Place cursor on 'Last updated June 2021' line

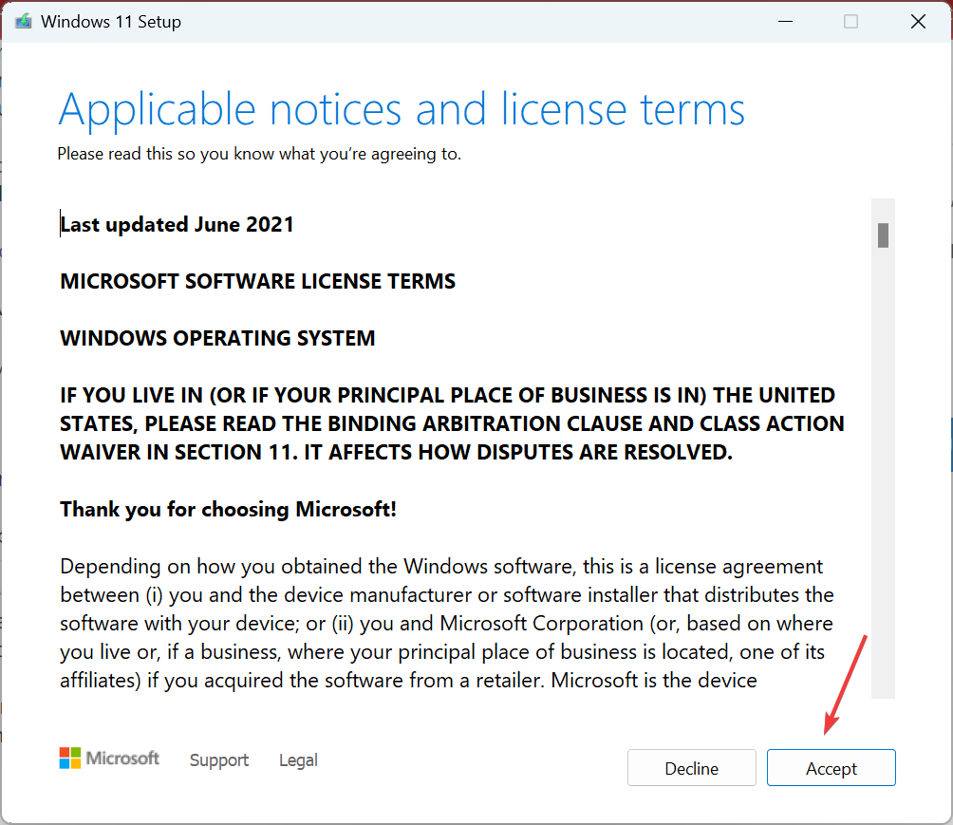177,224
